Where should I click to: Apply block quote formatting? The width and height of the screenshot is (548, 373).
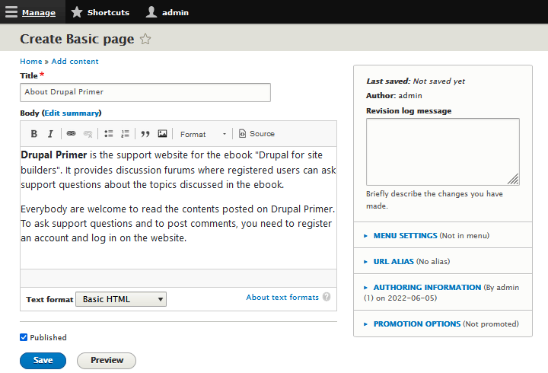click(145, 134)
